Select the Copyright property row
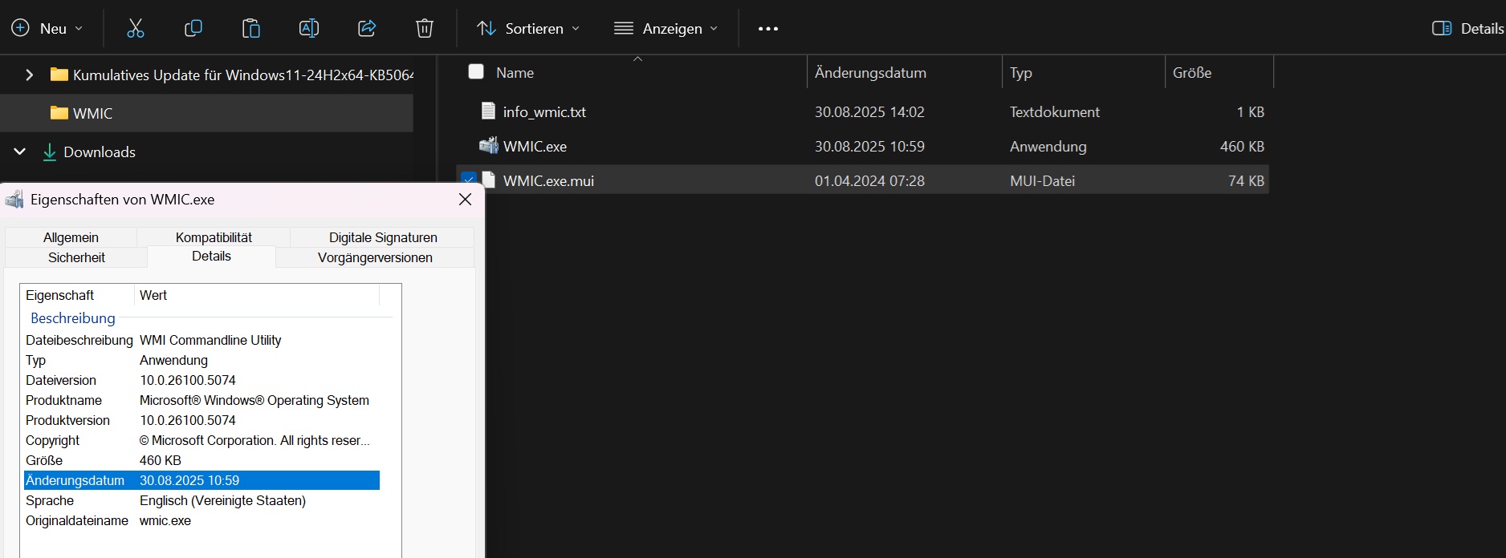1506x558 pixels. point(201,440)
